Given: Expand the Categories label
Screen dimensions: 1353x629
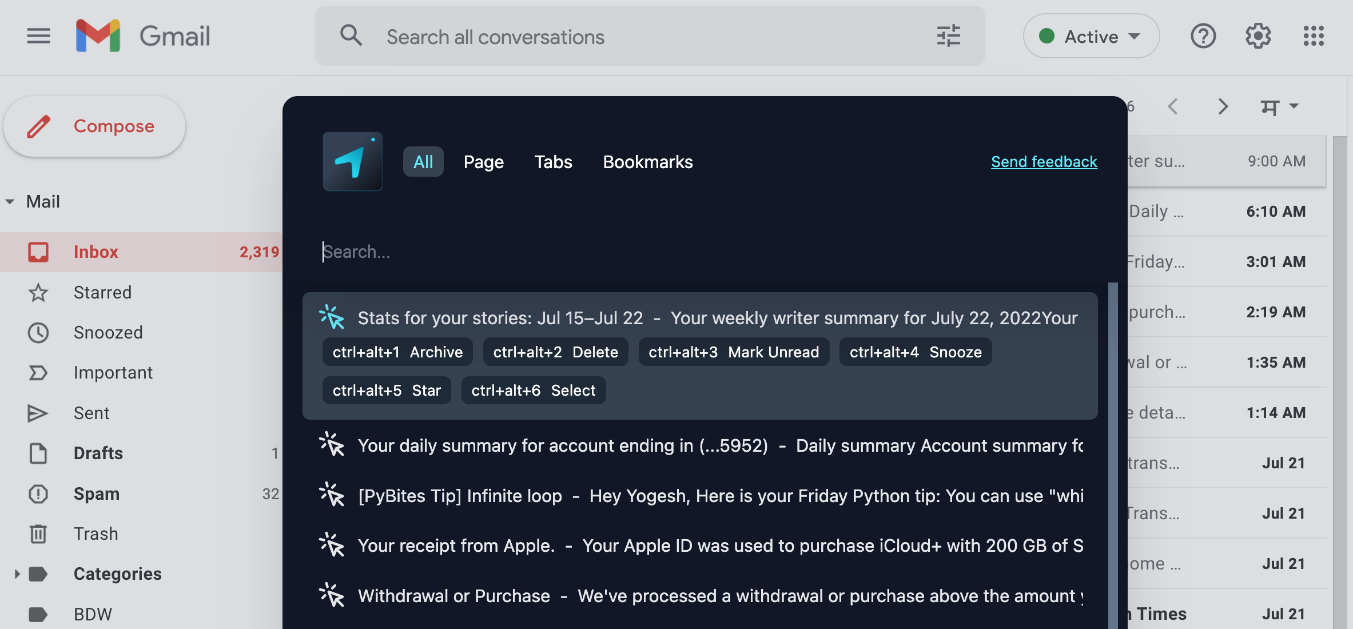Looking at the screenshot, I should [x=17, y=574].
